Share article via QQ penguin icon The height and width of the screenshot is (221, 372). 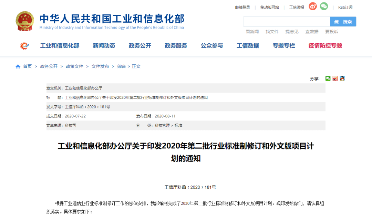click(x=342, y=78)
